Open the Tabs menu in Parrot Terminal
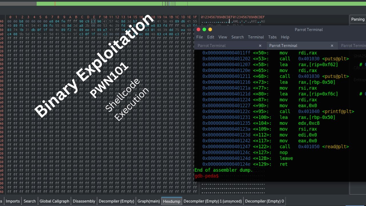 (x=272, y=37)
